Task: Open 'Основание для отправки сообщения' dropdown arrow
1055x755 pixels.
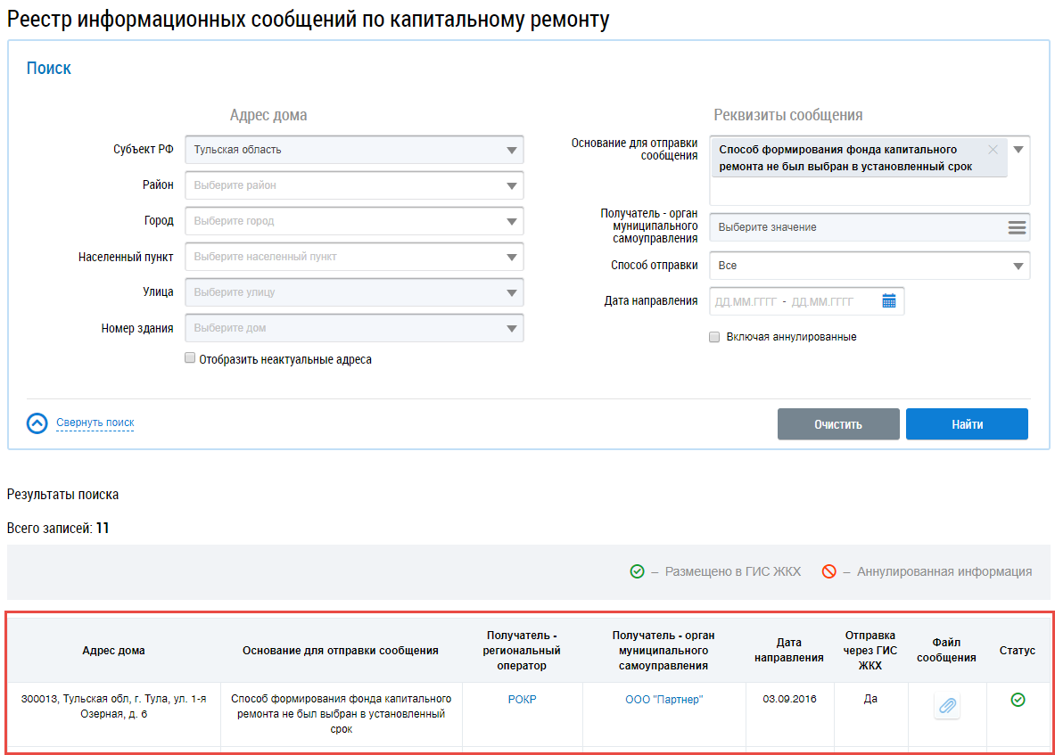Action: point(1018,149)
